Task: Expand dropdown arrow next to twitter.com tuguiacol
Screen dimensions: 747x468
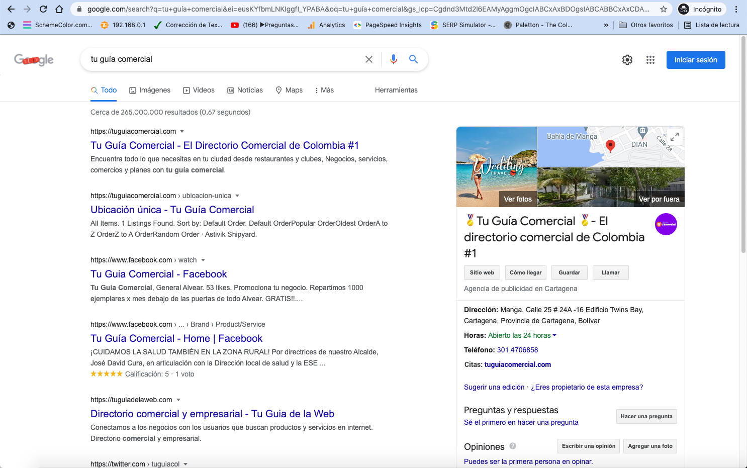Action: click(x=185, y=464)
